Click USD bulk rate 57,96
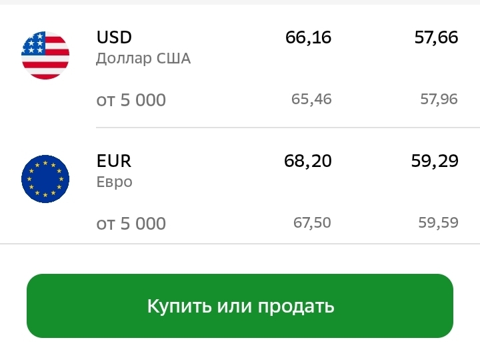Screen dimensions: 480x360 pos(439,100)
